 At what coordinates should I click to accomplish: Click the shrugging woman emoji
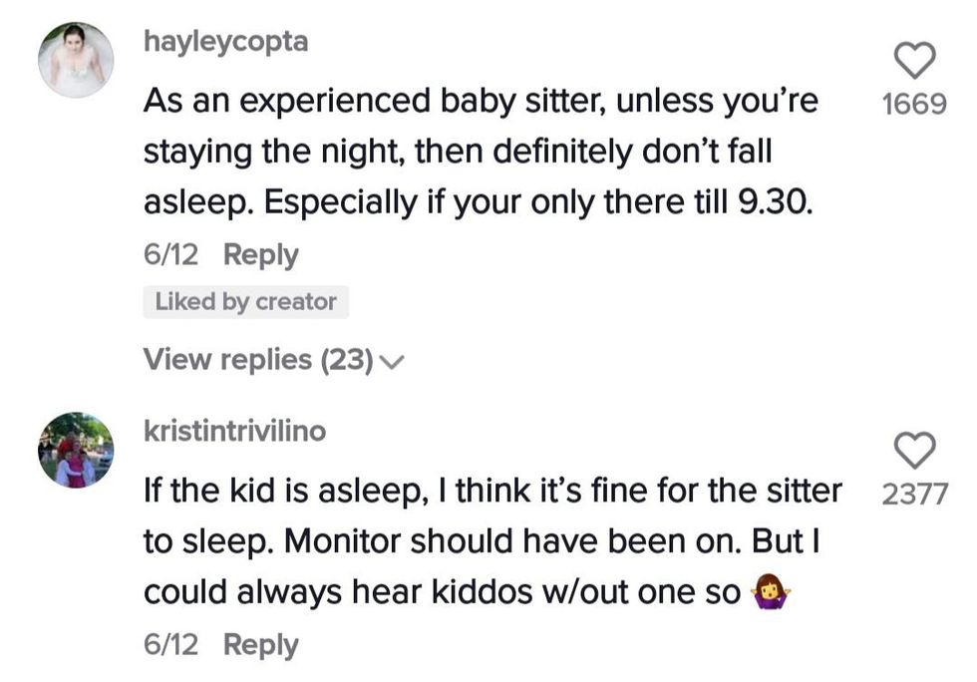[769, 593]
